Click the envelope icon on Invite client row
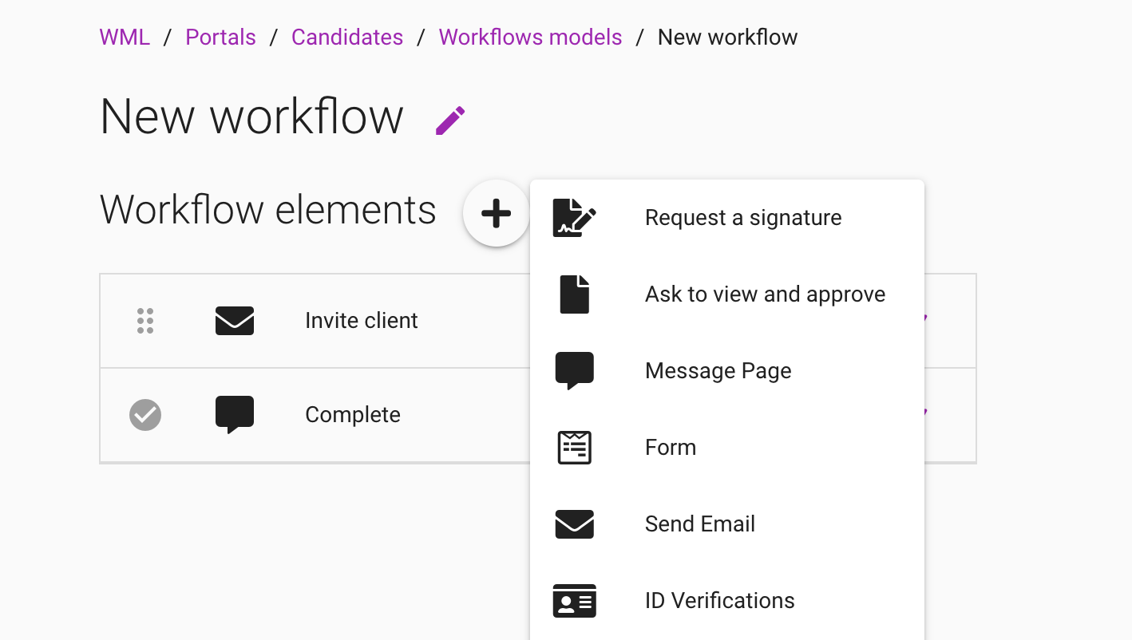The height and width of the screenshot is (640, 1132). pos(235,320)
